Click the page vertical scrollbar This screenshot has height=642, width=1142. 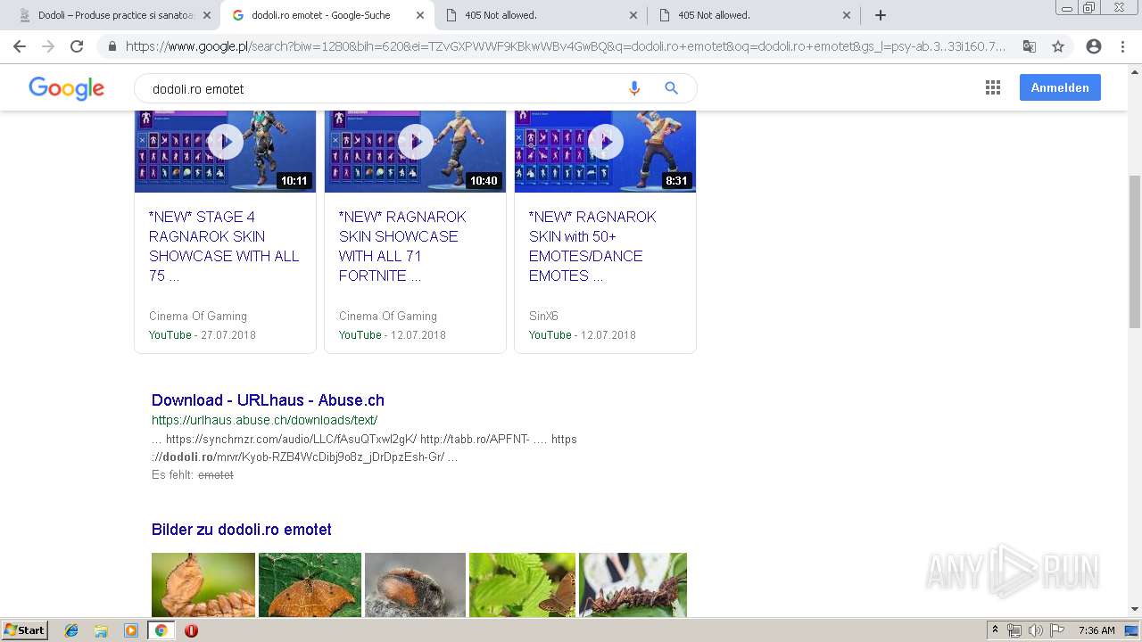(1135, 252)
